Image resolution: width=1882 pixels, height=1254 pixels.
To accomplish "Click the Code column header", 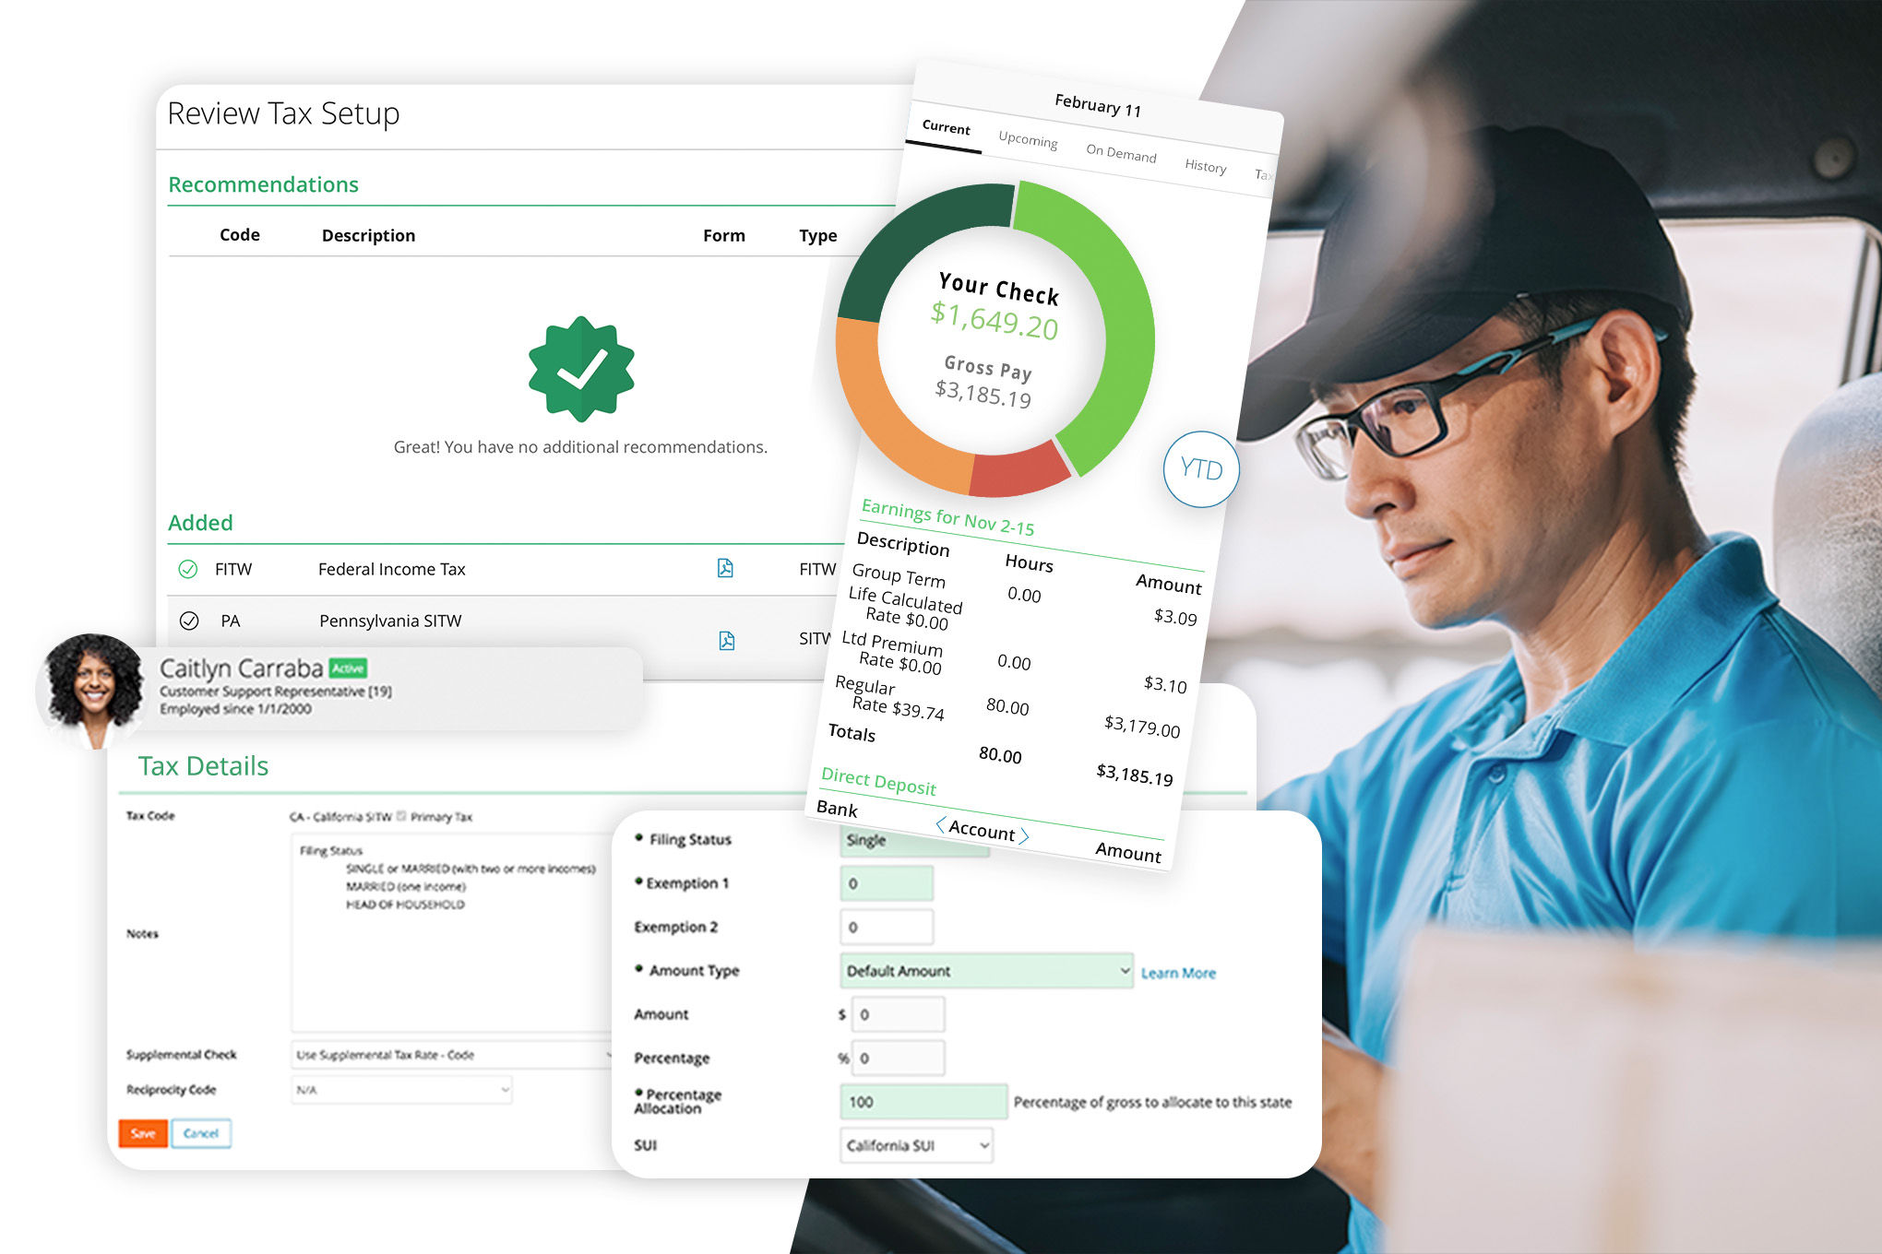I will (x=240, y=235).
